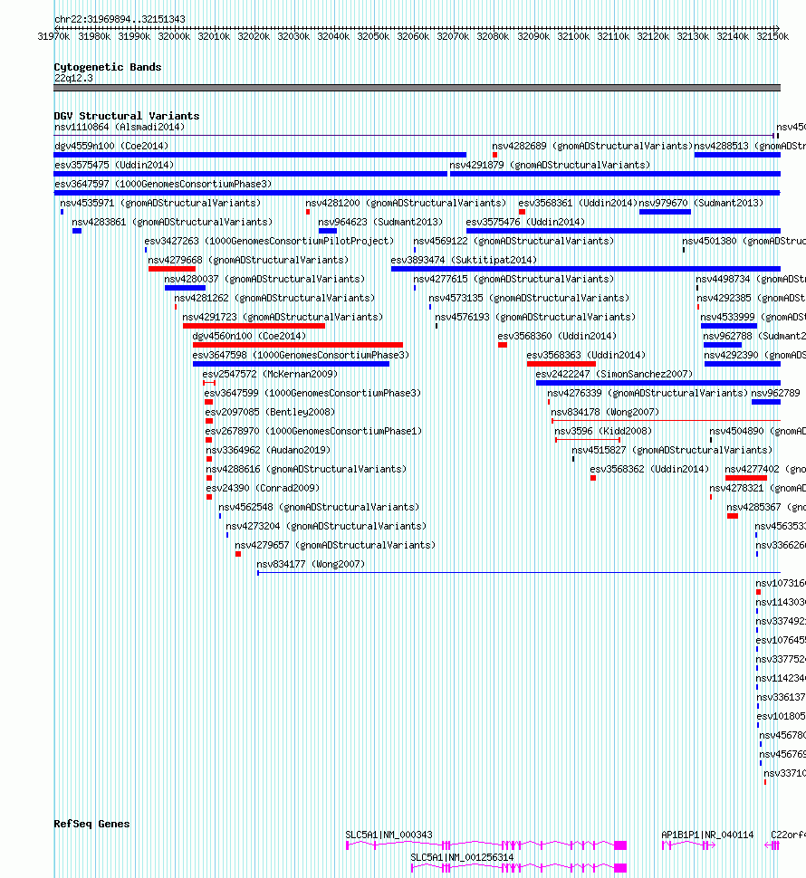Open variant esv2097085 (Bentley2008)
The width and height of the screenshot is (806, 878).
270,413
